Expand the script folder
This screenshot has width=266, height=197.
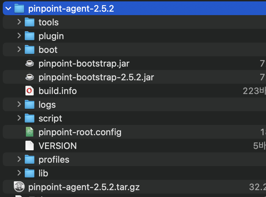coord(19,118)
